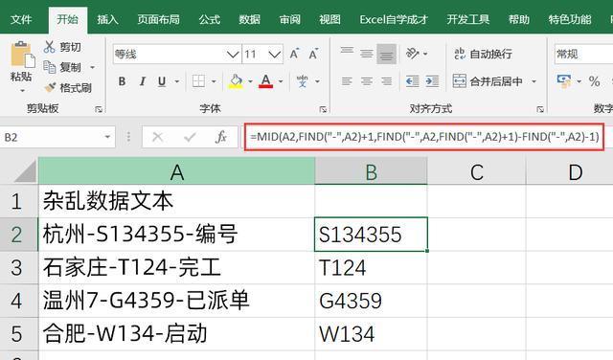Click 自动换行 wrap text button
This screenshot has width=613, height=360.
click(483, 54)
